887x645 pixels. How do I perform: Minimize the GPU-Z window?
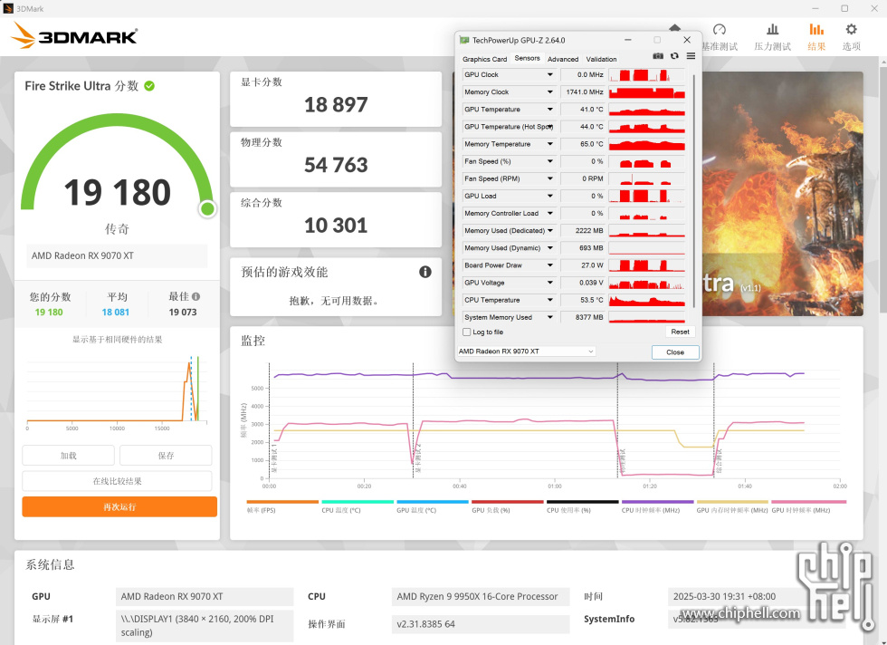pyautogui.click(x=628, y=40)
